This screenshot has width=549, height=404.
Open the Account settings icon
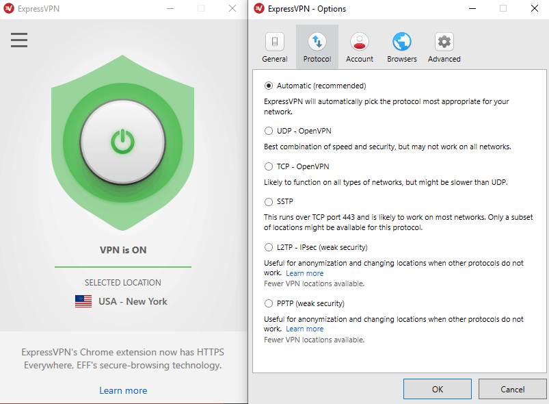pos(359,42)
